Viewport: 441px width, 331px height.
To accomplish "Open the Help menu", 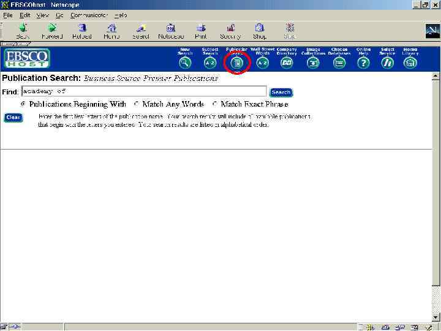I will point(121,15).
